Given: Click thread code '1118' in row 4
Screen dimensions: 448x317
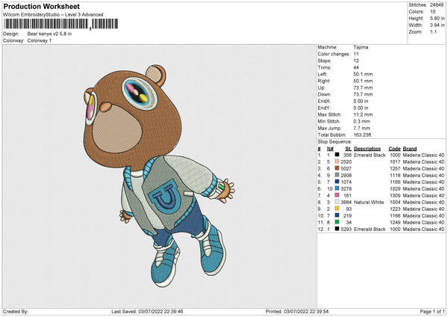Looking at the screenshot, I should 396,176.
